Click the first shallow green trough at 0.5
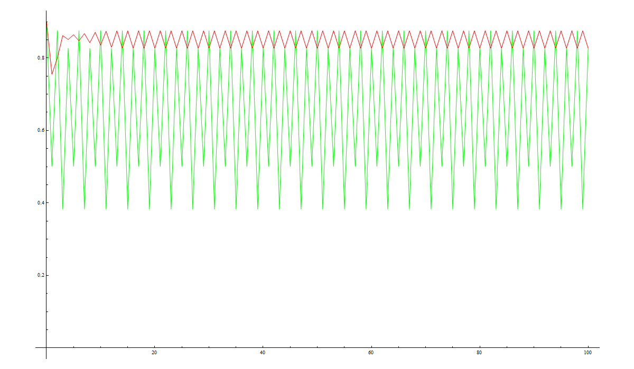Screen dimensions: 634x369 click(52, 166)
